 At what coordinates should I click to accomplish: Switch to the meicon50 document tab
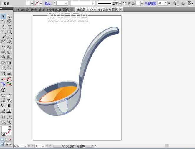[x=42, y=9]
